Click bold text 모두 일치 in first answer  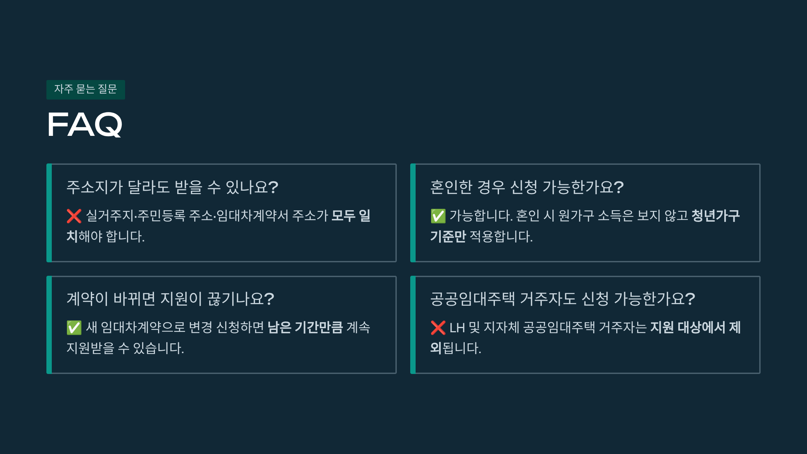point(351,216)
